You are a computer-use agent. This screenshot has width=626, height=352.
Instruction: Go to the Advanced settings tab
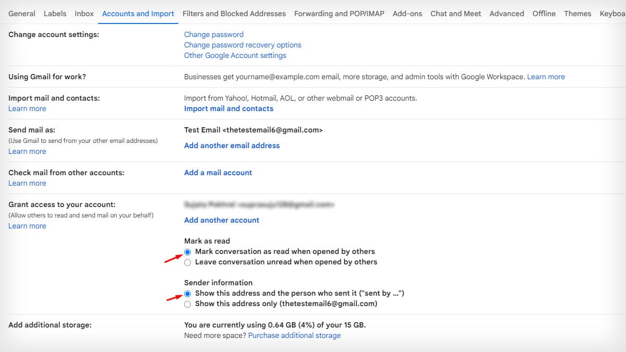click(x=506, y=14)
